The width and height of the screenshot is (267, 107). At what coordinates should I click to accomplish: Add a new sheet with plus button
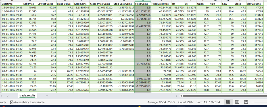click(47, 96)
